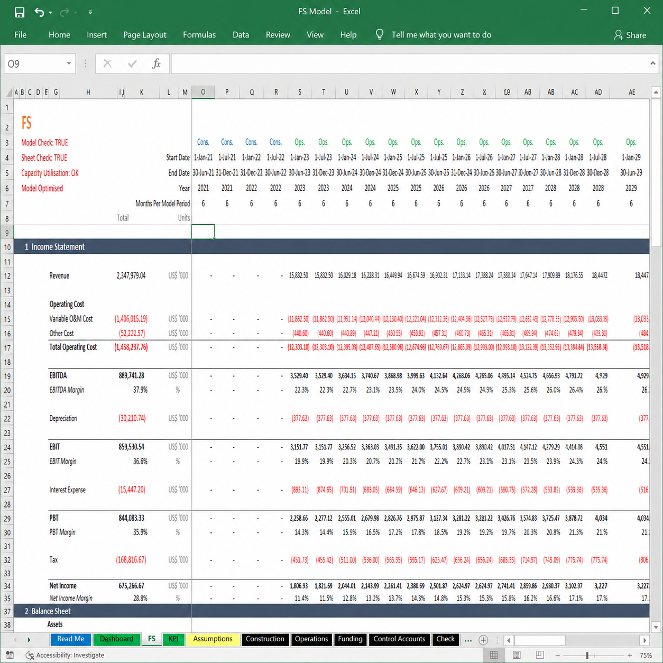The height and width of the screenshot is (663, 663).
Task: Expand the Name Box dropdown arrow
Action: coord(69,64)
